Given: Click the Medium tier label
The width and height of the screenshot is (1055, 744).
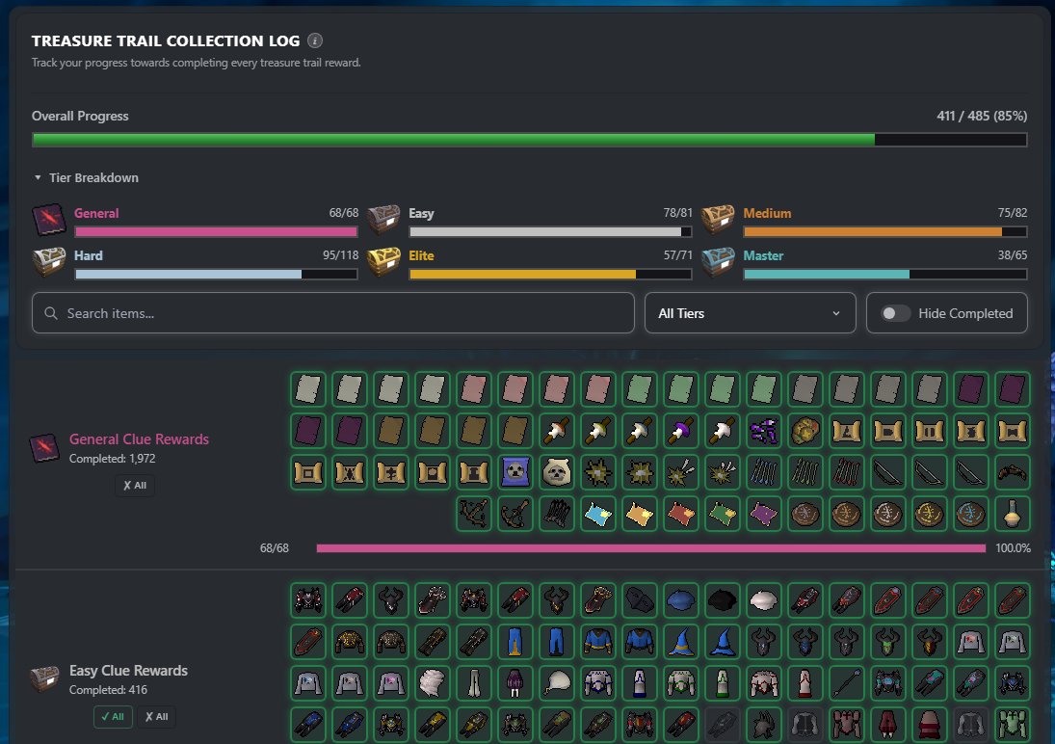Looking at the screenshot, I should click(767, 213).
